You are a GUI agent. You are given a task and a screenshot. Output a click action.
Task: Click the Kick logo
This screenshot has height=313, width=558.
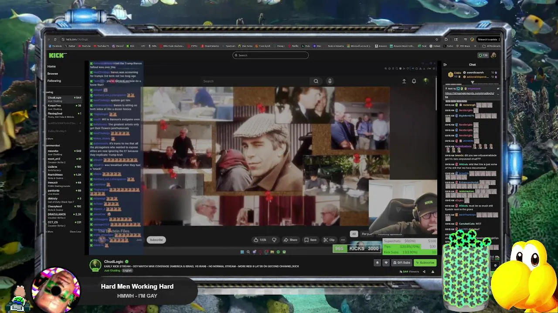tap(57, 55)
